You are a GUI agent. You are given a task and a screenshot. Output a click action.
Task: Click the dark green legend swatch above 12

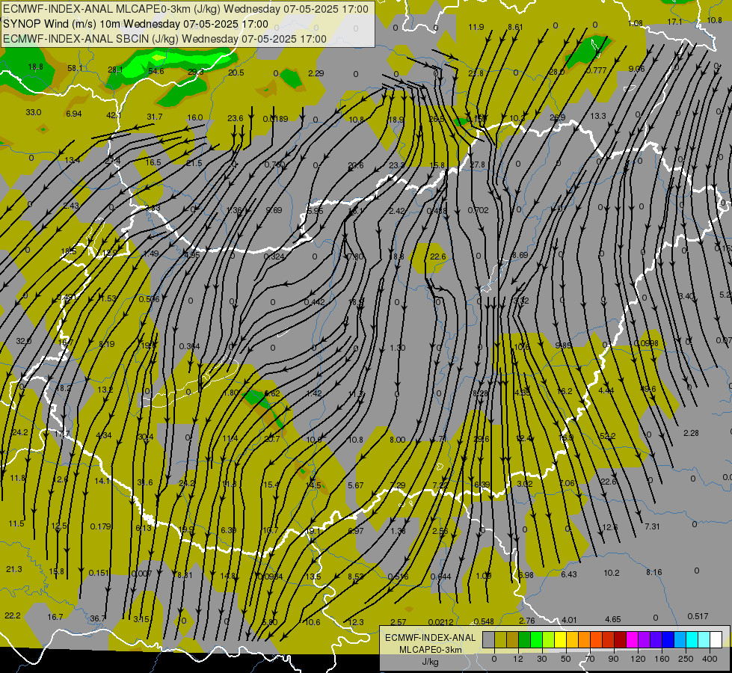coord(524,640)
